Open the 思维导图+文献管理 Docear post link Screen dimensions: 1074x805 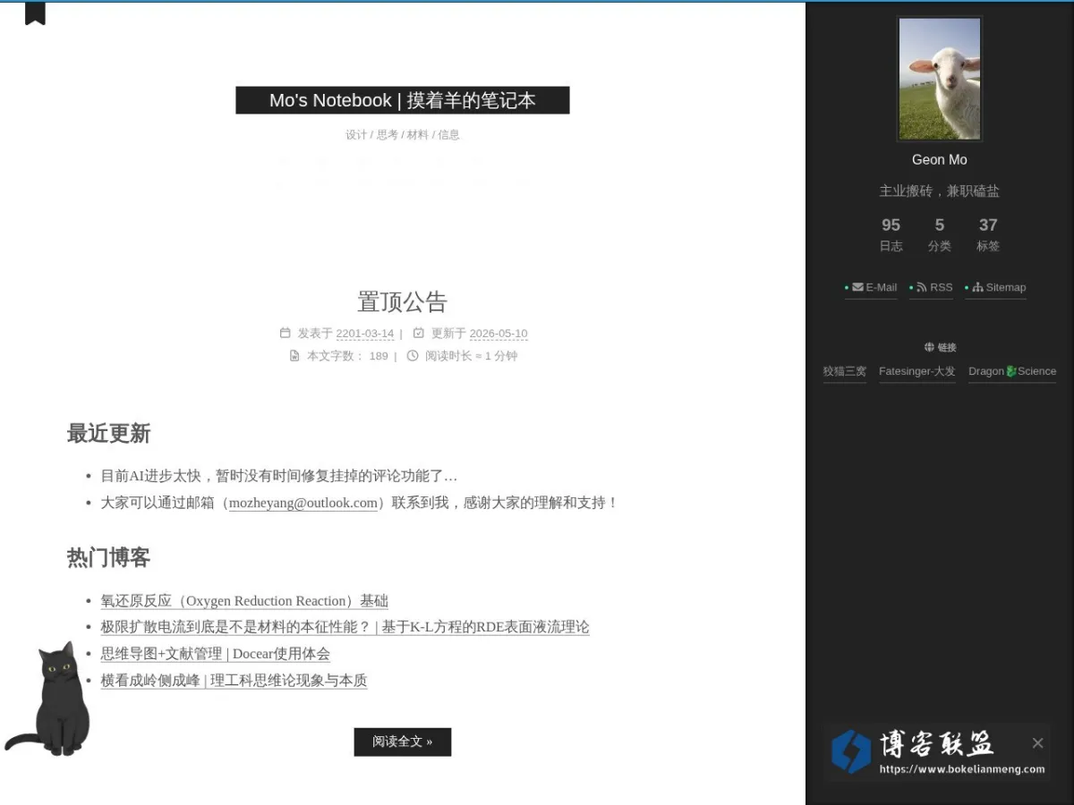(x=215, y=654)
